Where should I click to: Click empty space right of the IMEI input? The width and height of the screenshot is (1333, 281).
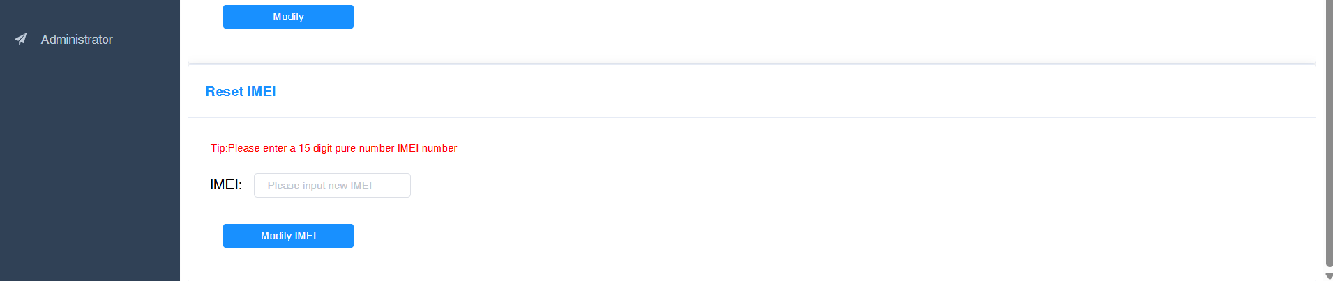click(x=628, y=186)
